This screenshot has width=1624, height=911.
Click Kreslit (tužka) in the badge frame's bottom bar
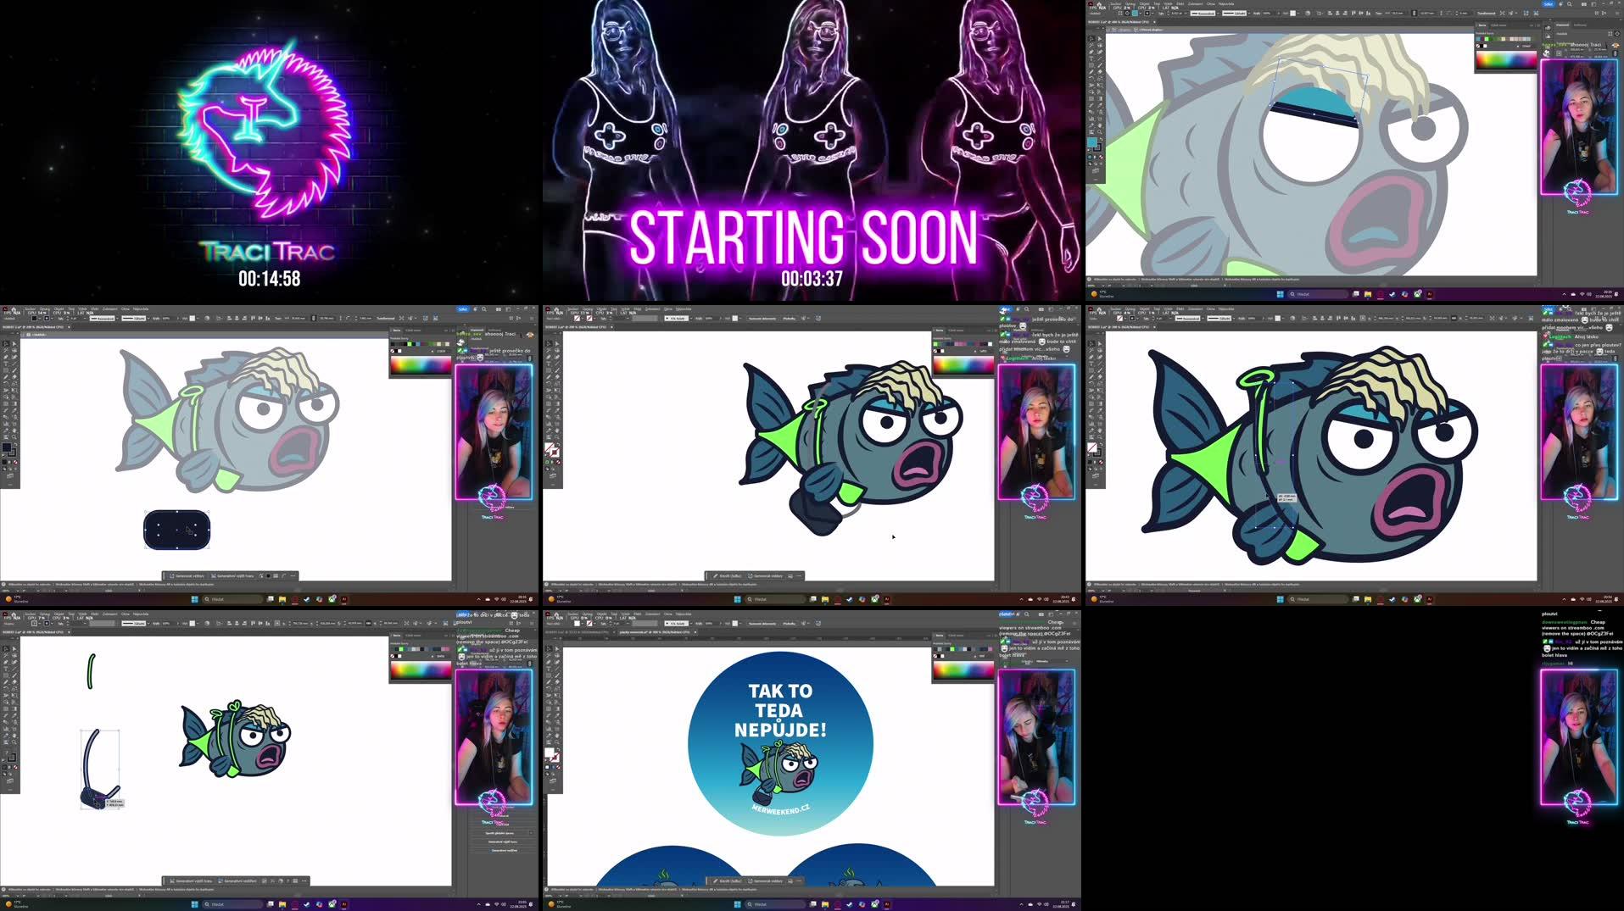coord(728,880)
